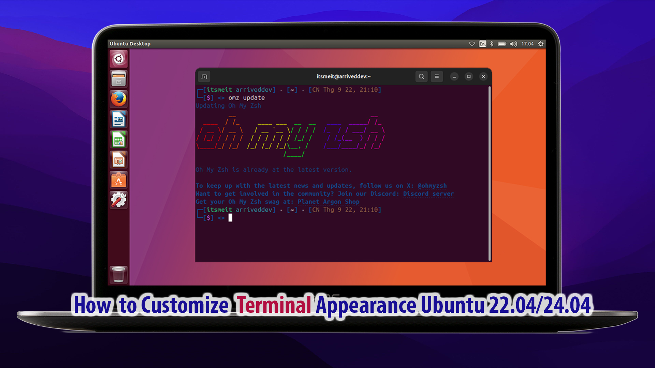Click the Bluetooth status icon
The height and width of the screenshot is (368, 655).
point(491,44)
